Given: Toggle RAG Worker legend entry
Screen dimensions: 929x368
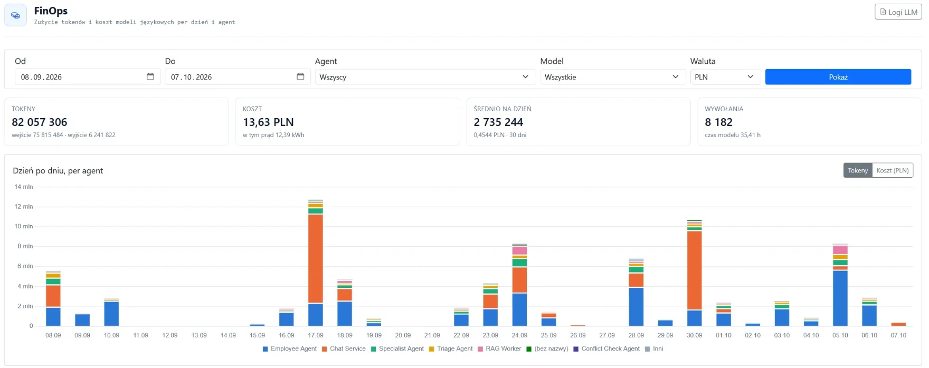Looking at the screenshot, I should coord(499,348).
